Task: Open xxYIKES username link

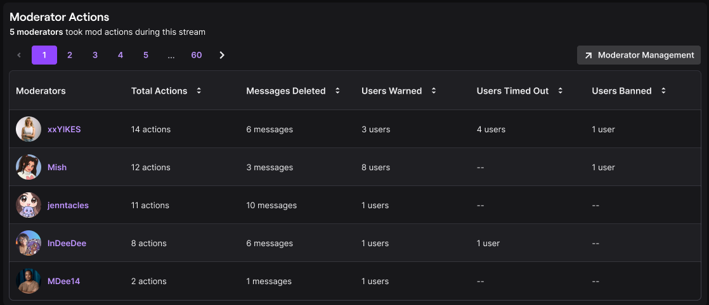Action: point(64,129)
